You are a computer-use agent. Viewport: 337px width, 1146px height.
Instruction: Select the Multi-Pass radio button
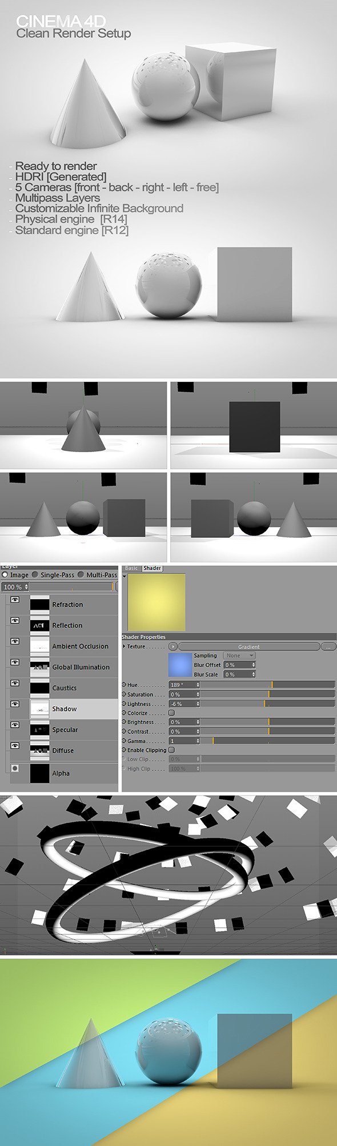click(x=81, y=574)
